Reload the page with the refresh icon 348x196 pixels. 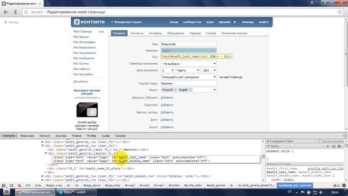point(26,12)
